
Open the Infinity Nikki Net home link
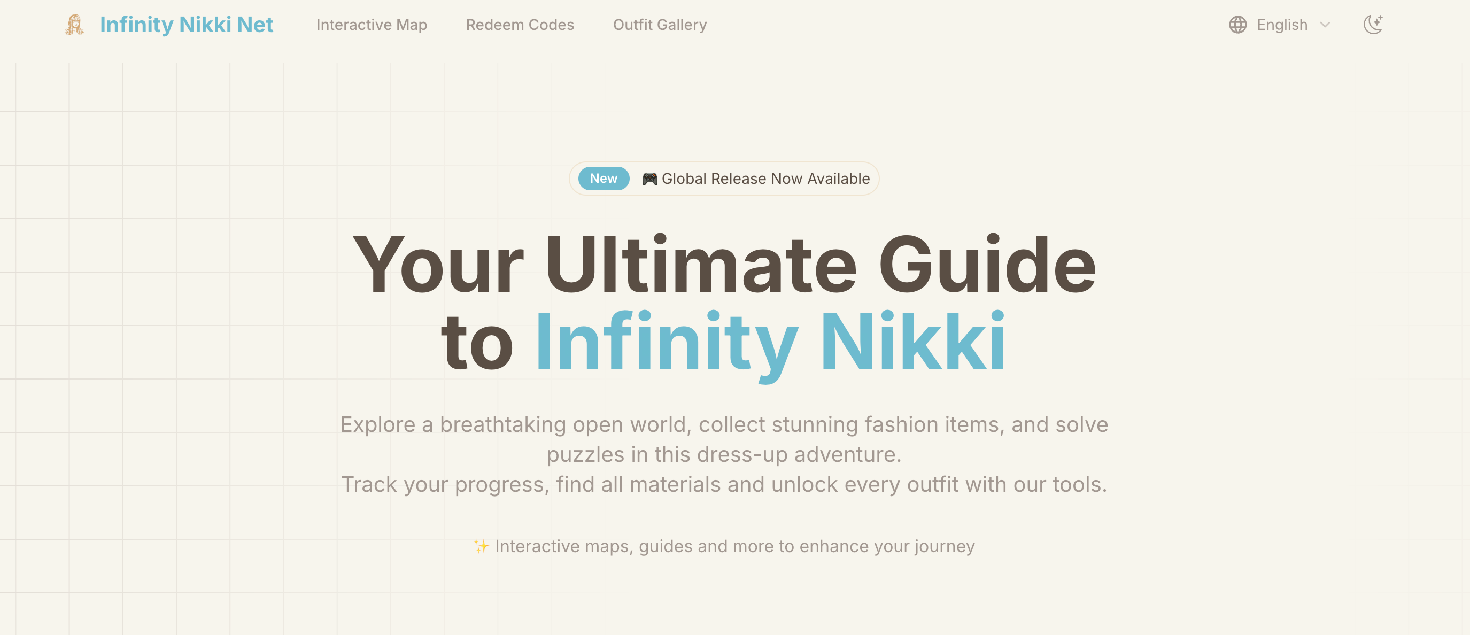coord(186,25)
